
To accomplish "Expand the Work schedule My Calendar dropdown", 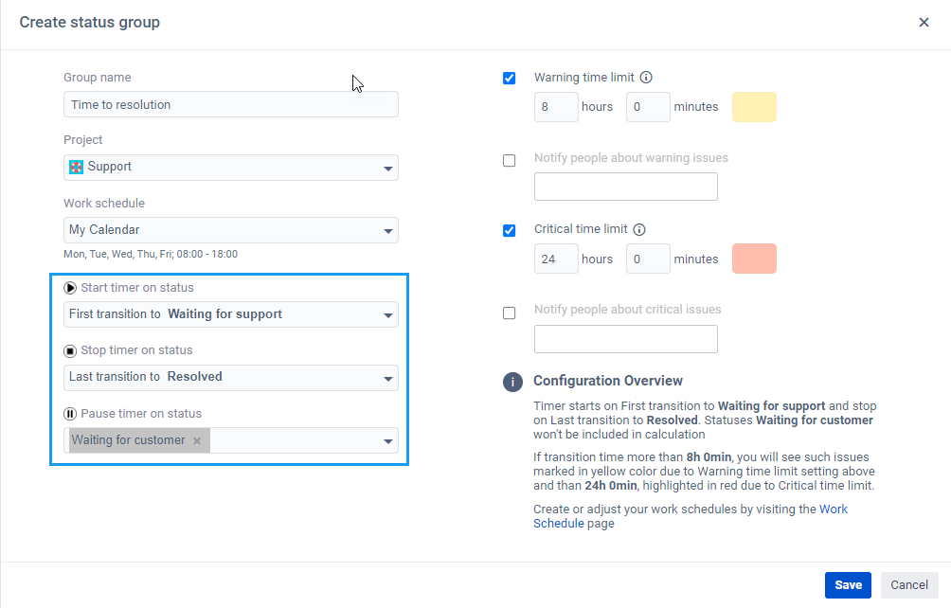I will pos(231,230).
